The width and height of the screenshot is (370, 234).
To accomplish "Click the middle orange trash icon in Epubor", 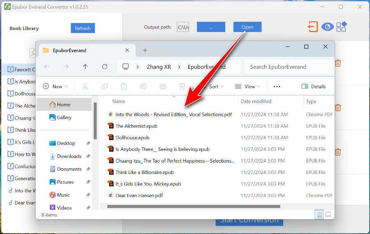I will click(x=338, y=108).
